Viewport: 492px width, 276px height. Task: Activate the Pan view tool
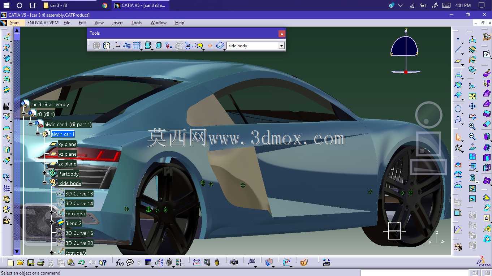(472, 106)
